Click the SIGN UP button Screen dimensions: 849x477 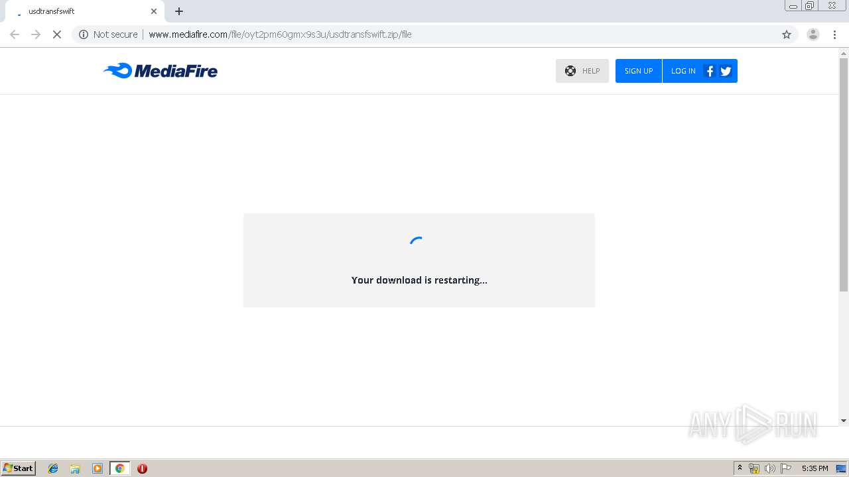[639, 71]
